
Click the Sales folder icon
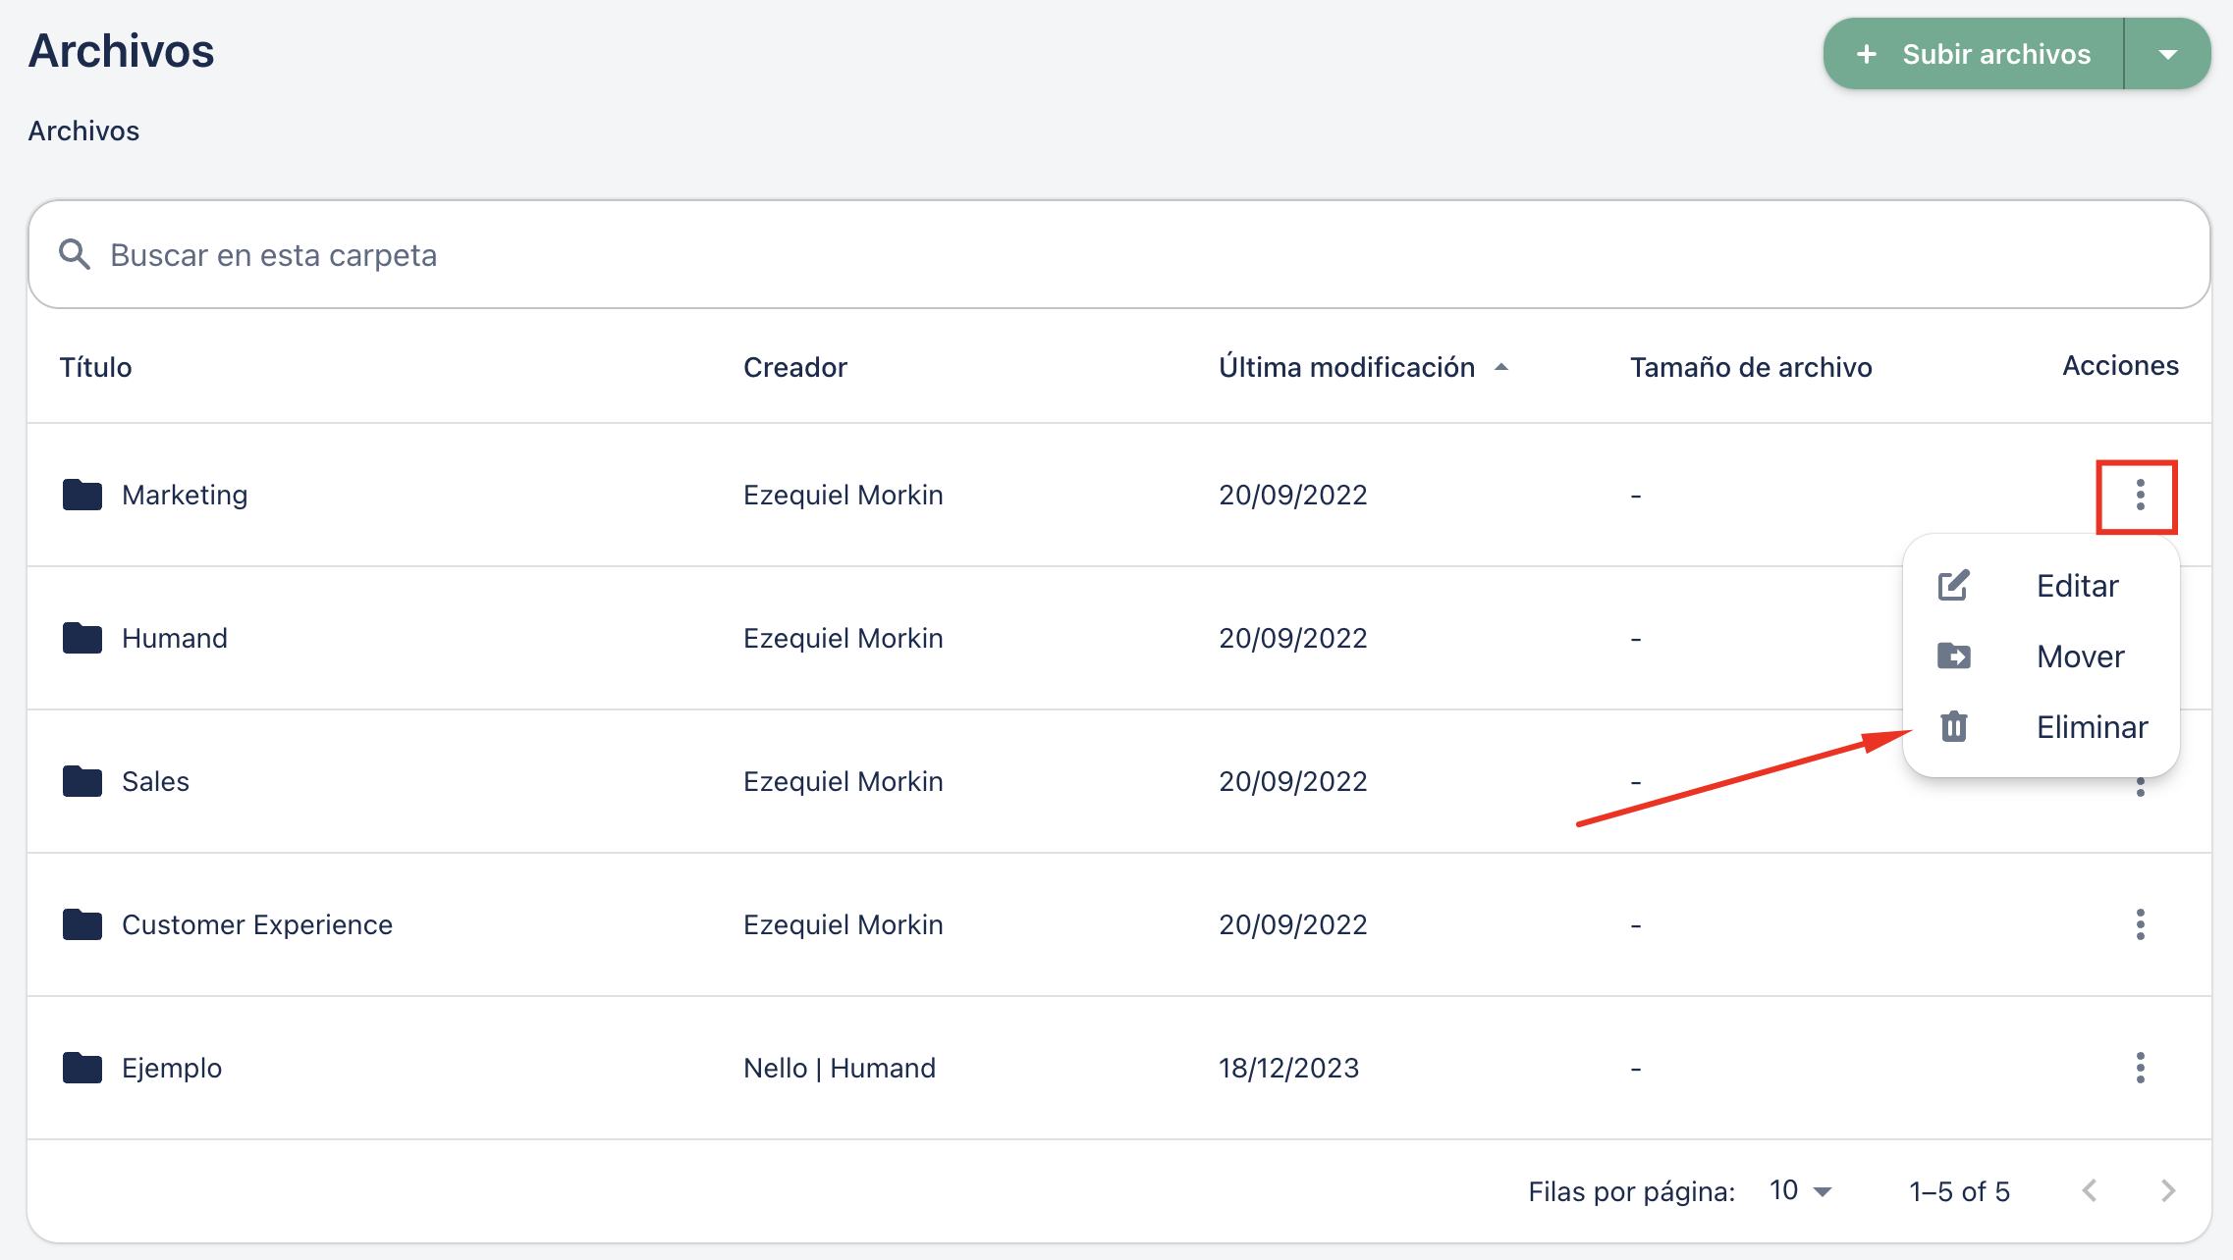[82, 781]
